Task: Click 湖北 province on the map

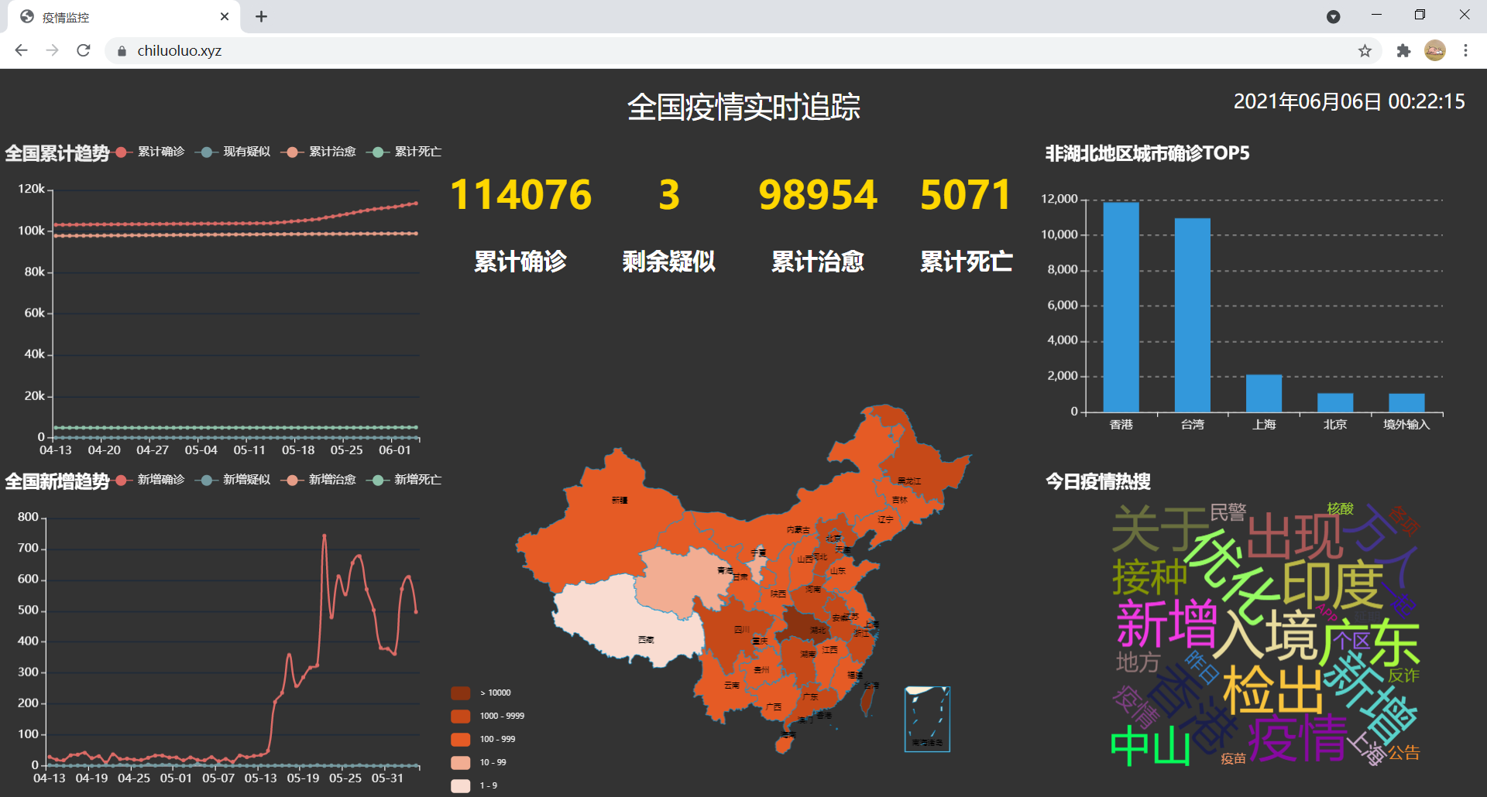Action: coord(805,625)
